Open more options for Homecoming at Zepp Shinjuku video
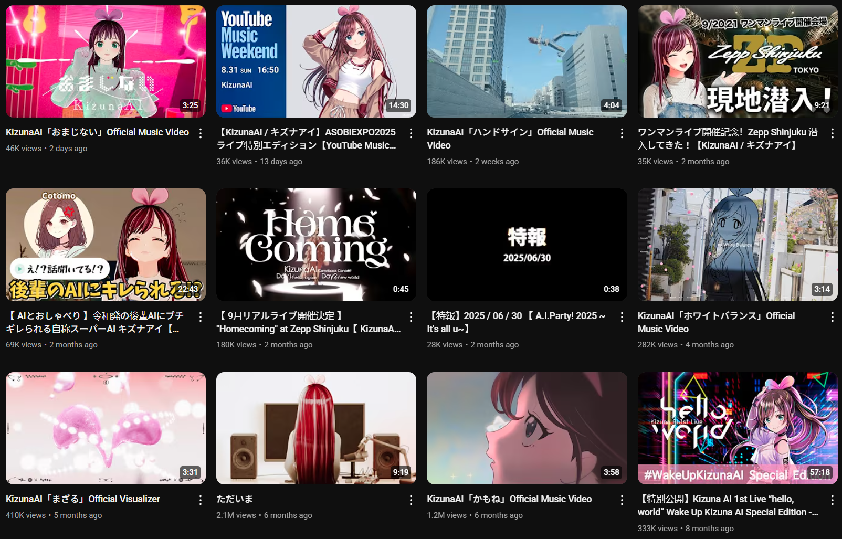 point(411,316)
